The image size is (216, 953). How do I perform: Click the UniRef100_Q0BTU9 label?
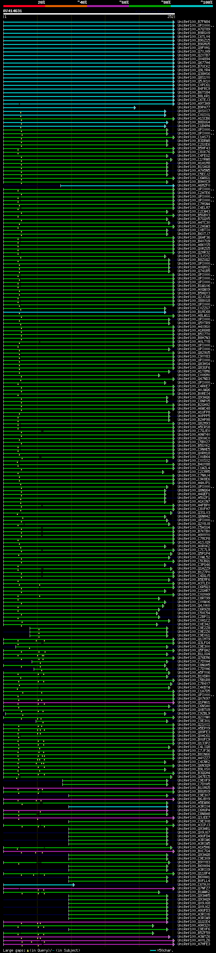click(194, 710)
